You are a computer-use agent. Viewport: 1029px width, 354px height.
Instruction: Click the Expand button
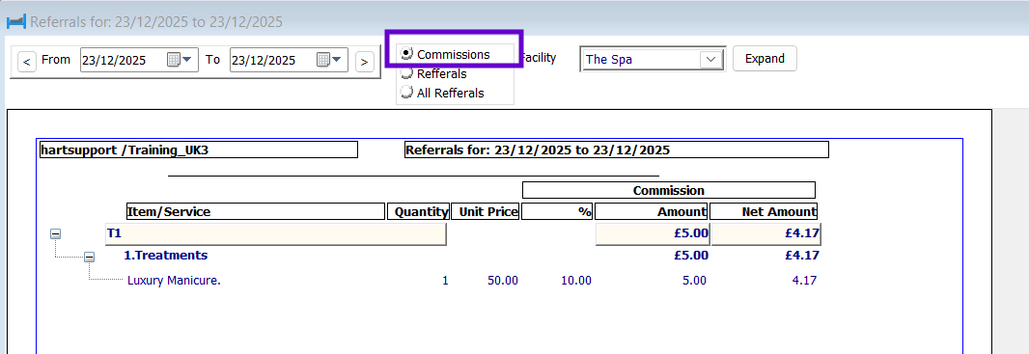click(x=765, y=58)
